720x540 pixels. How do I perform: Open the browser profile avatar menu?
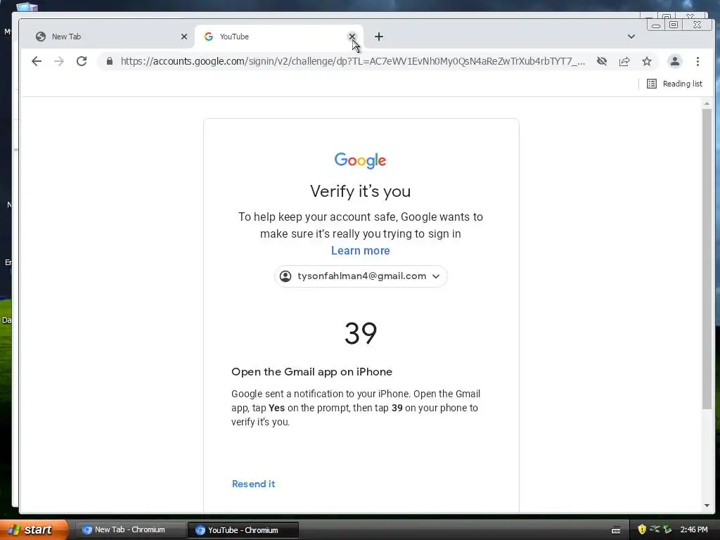(674, 61)
